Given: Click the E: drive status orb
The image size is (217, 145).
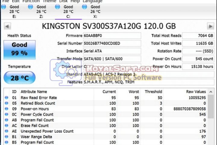Looking at the screenshot, I should pyautogui.click(x=4, y=7).
